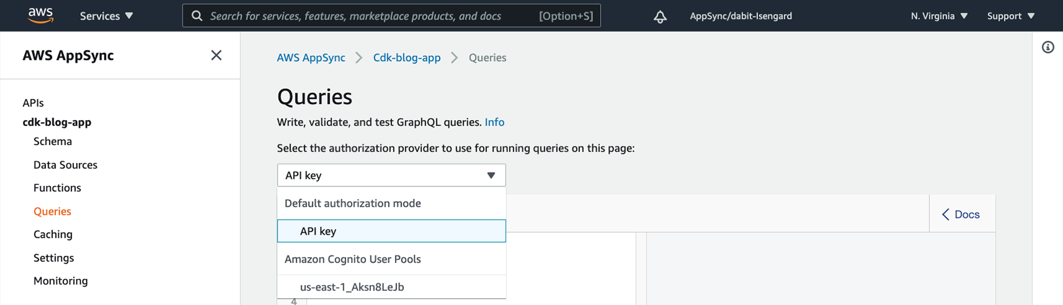Close the AWS AppSync sidebar

point(216,55)
